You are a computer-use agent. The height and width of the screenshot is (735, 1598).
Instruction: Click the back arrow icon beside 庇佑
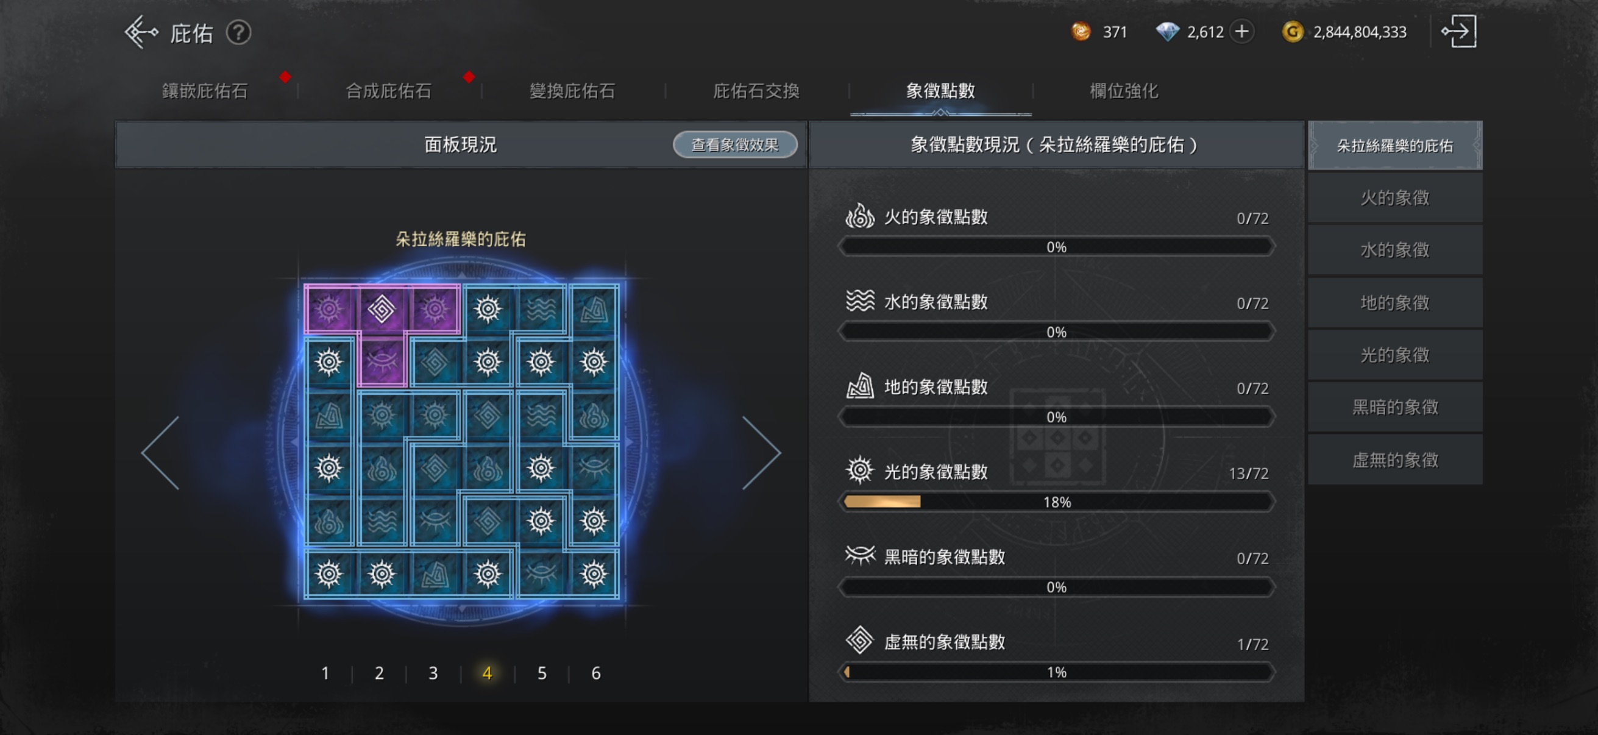pos(141,32)
